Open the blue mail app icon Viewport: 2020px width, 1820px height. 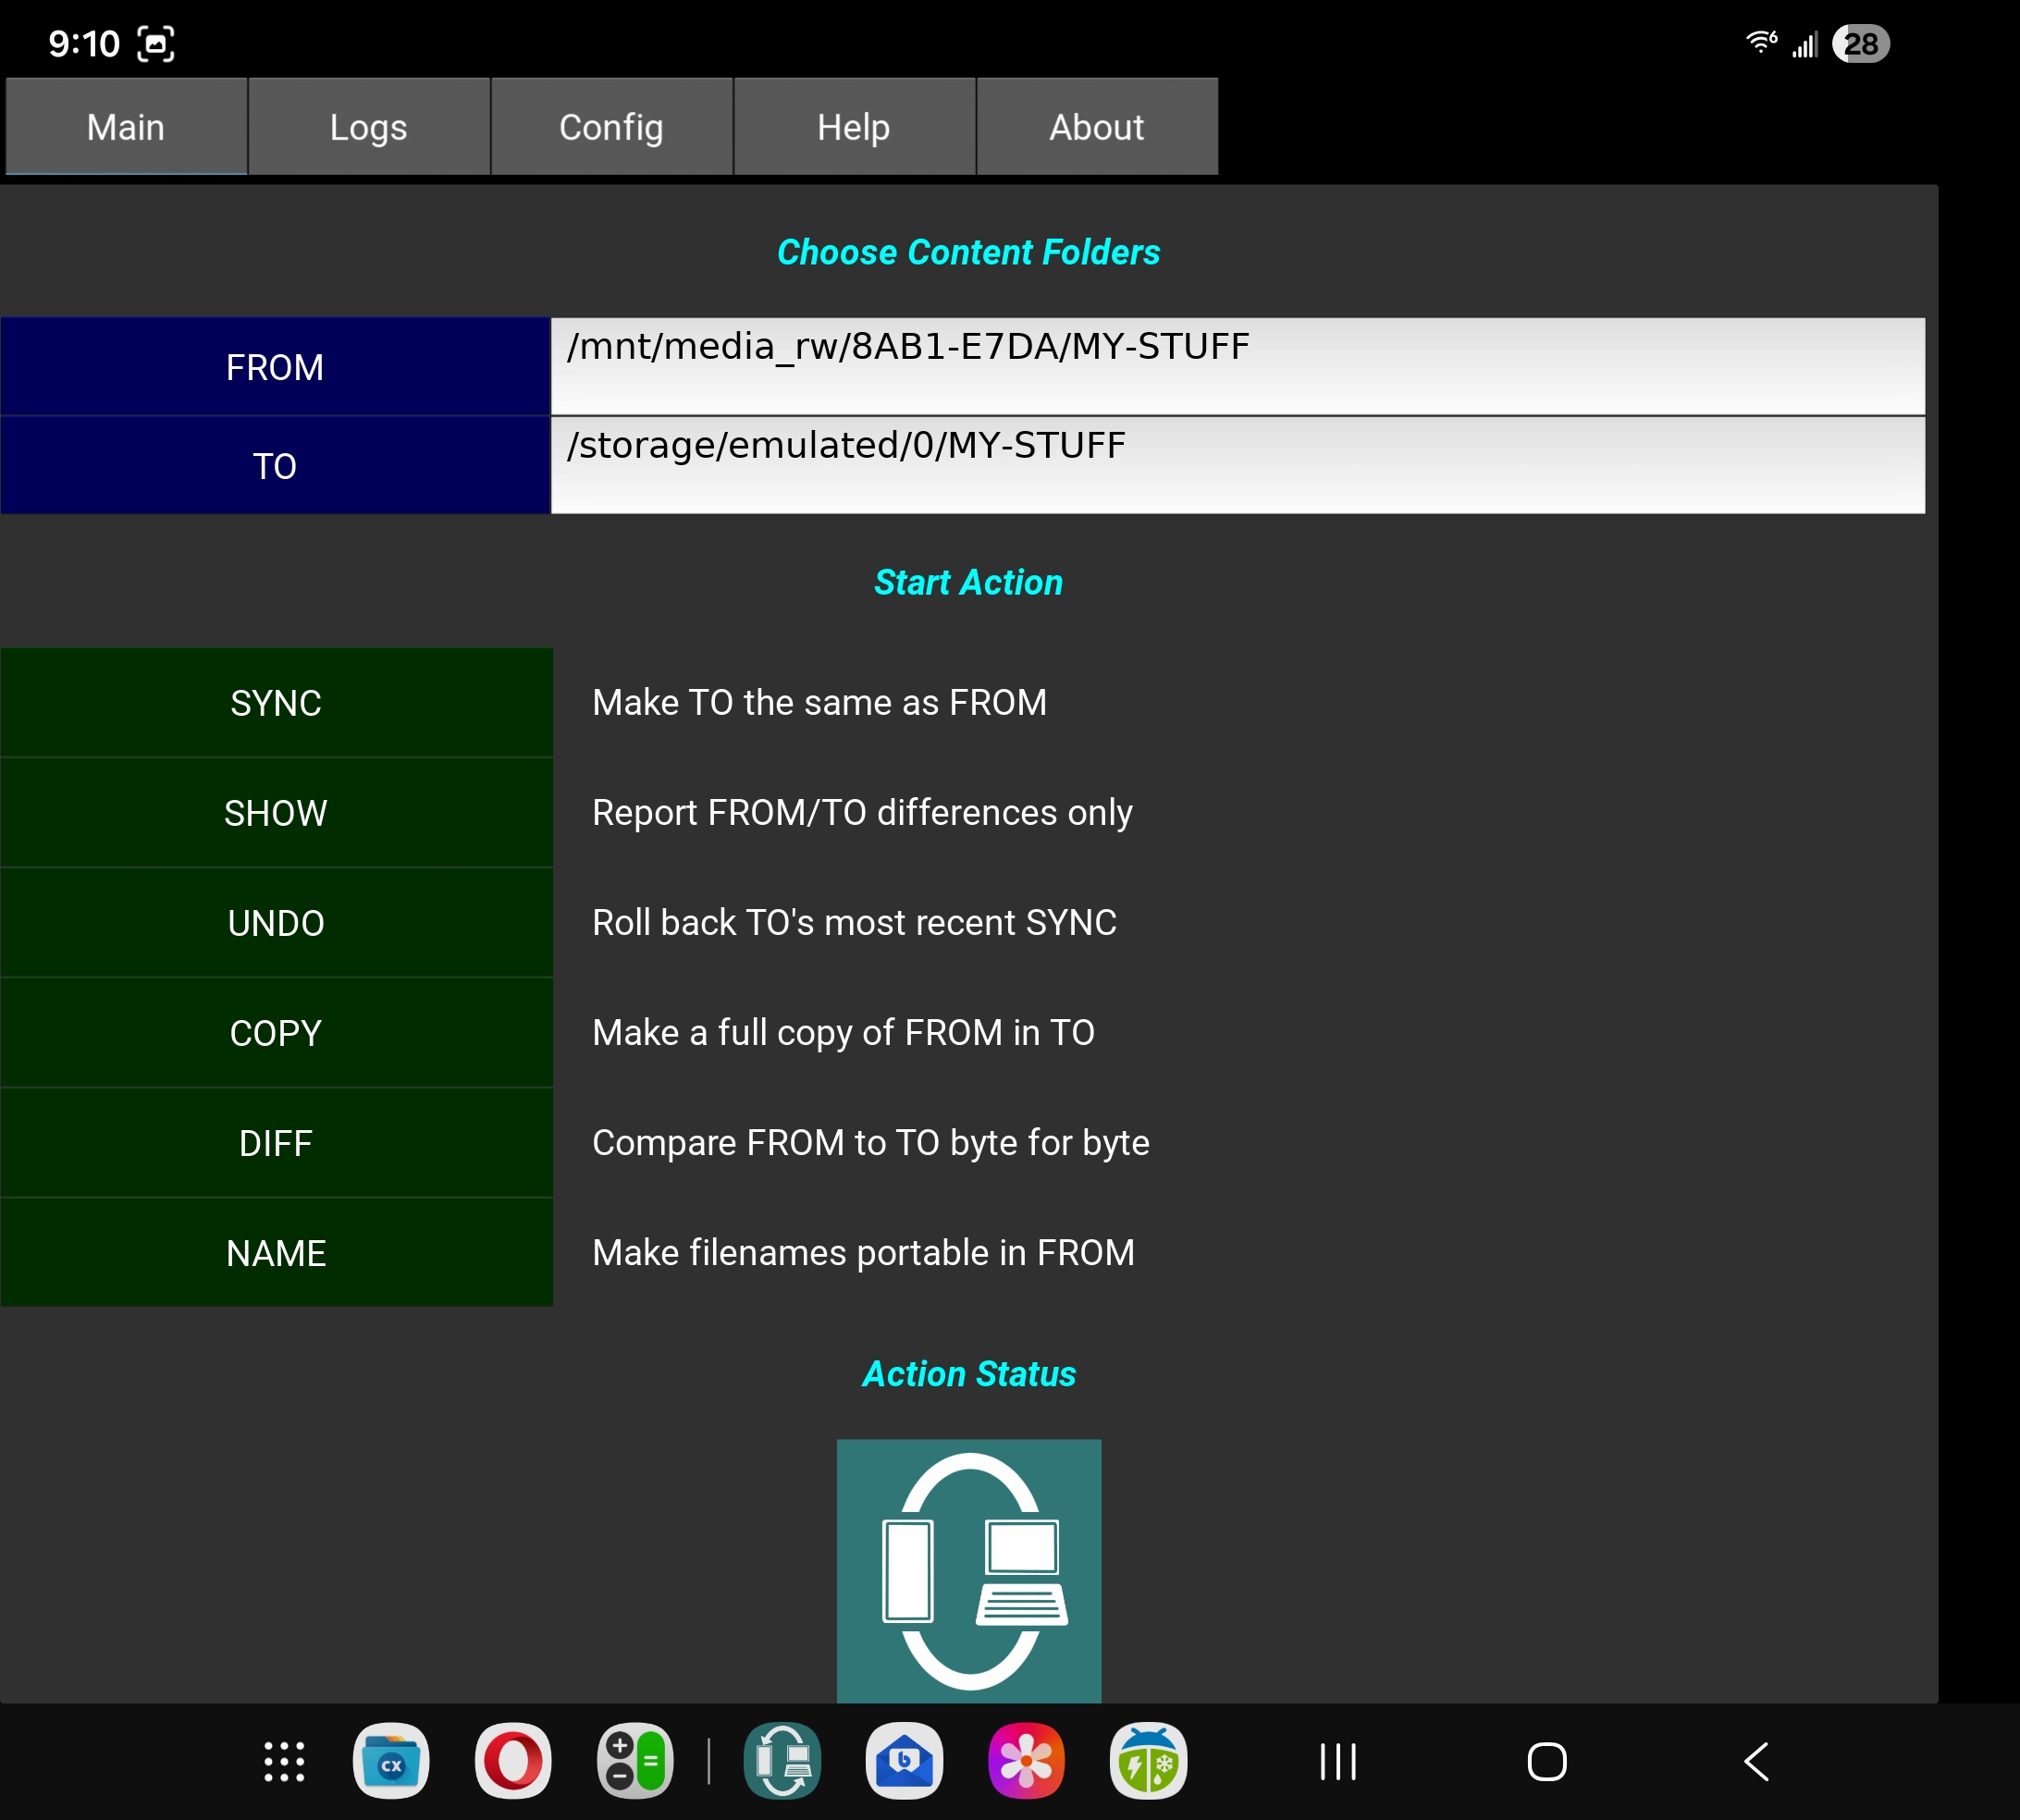904,1762
